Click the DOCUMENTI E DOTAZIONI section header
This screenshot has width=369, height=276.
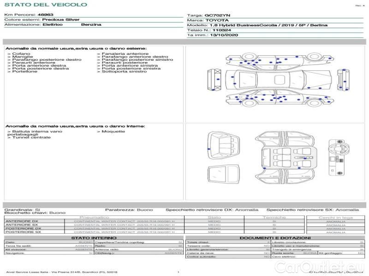[x=274, y=238]
